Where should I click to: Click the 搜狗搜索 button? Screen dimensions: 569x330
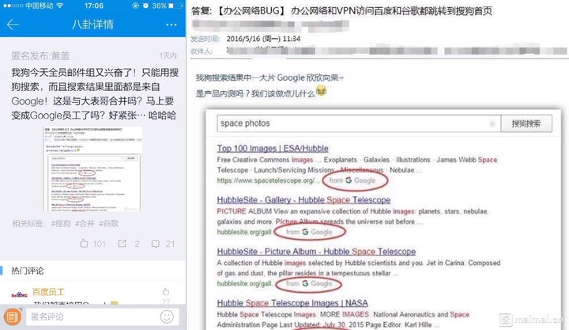[x=526, y=123]
